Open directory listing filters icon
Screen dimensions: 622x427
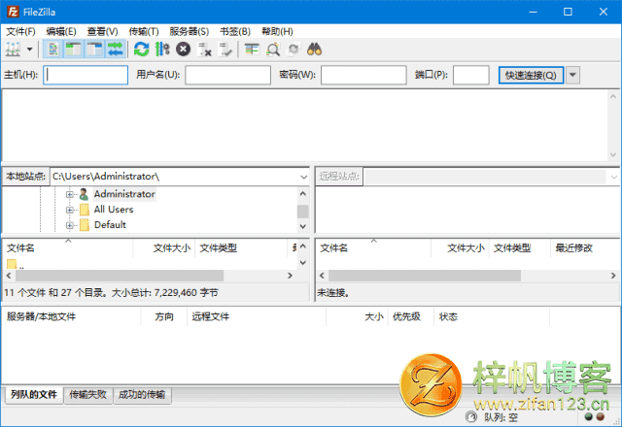coord(252,49)
